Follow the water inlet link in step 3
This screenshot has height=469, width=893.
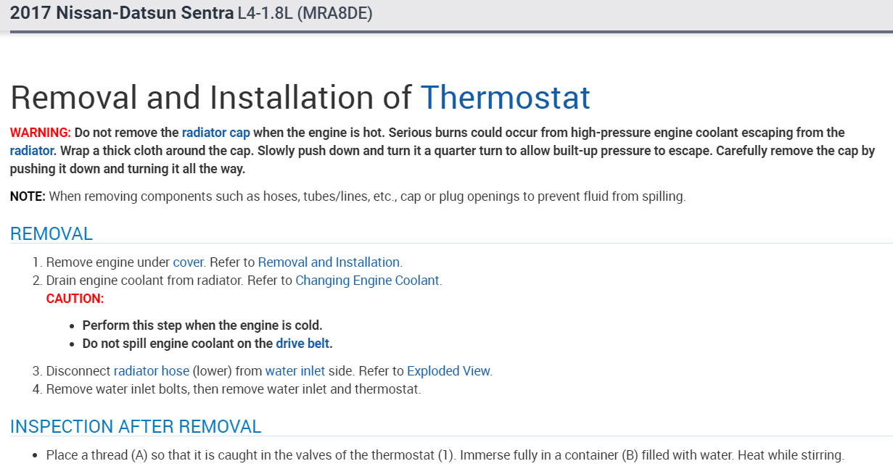[x=295, y=371]
